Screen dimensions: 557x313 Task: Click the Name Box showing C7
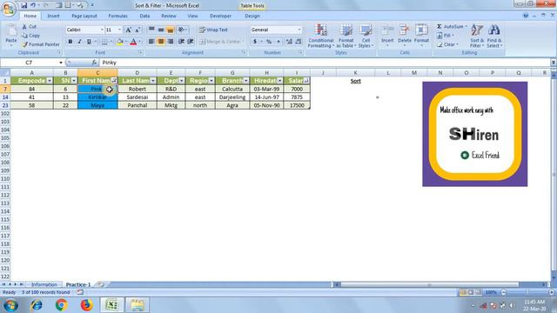pos(29,63)
